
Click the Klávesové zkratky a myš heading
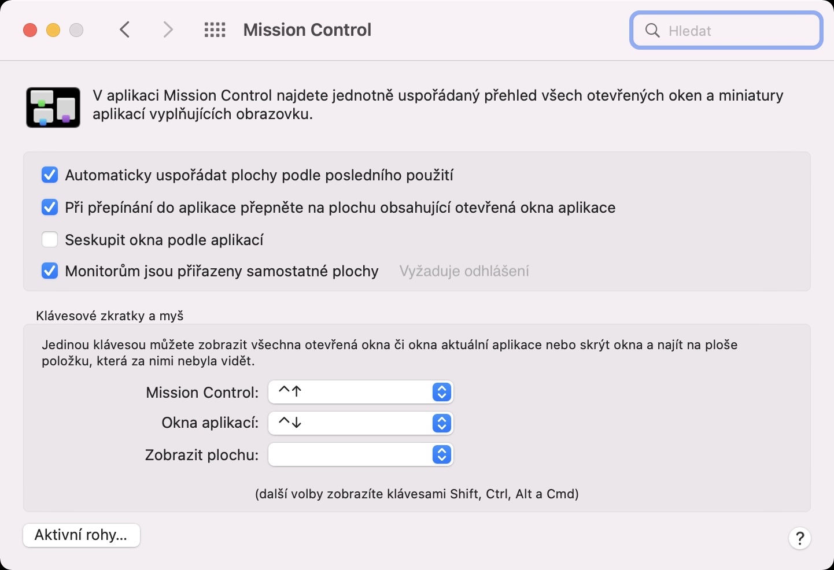110,316
